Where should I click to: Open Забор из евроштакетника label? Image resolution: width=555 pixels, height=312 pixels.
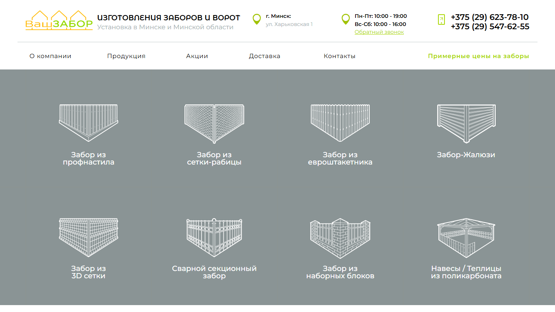(x=340, y=158)
